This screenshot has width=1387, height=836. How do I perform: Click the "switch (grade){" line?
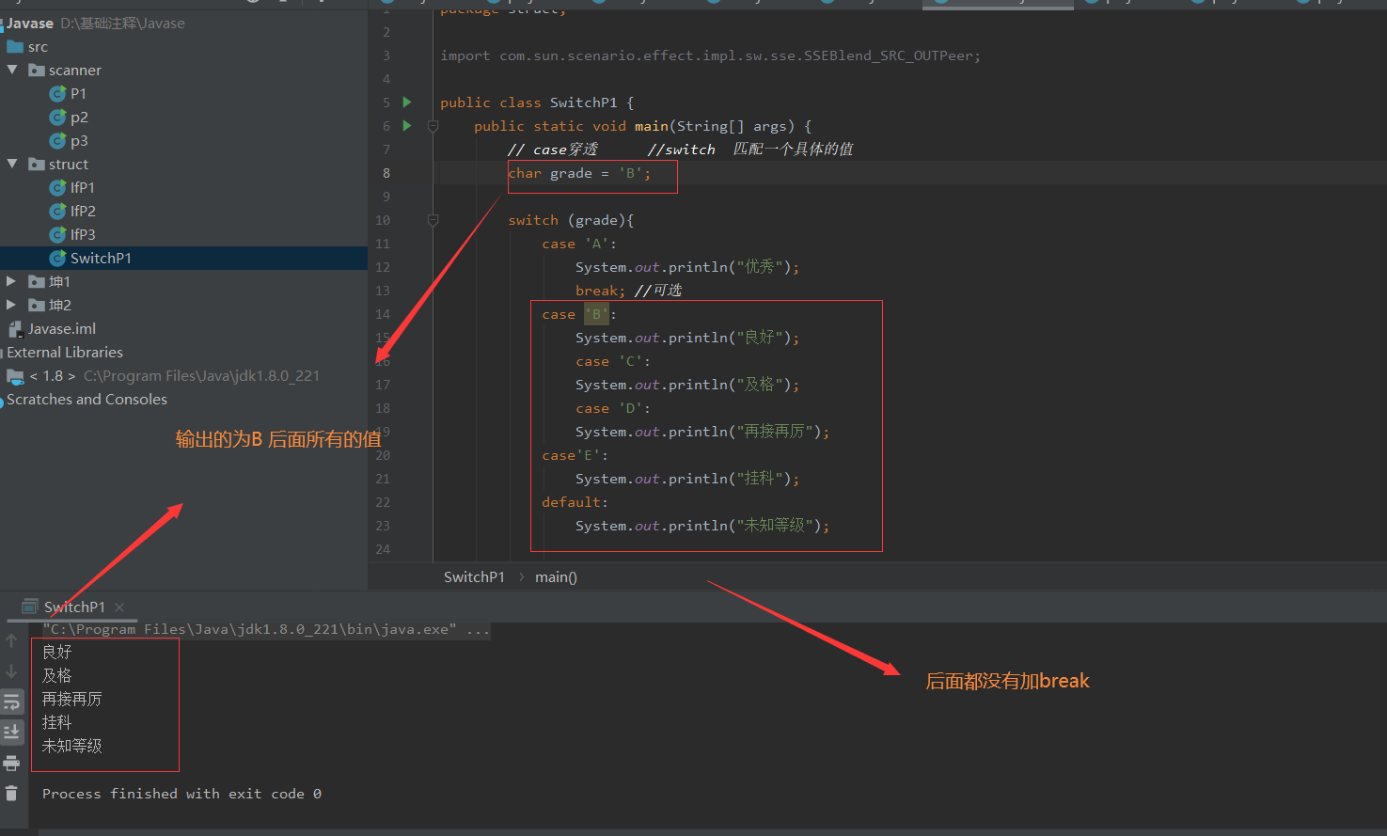pyautogui.click(x=571, y=220)
